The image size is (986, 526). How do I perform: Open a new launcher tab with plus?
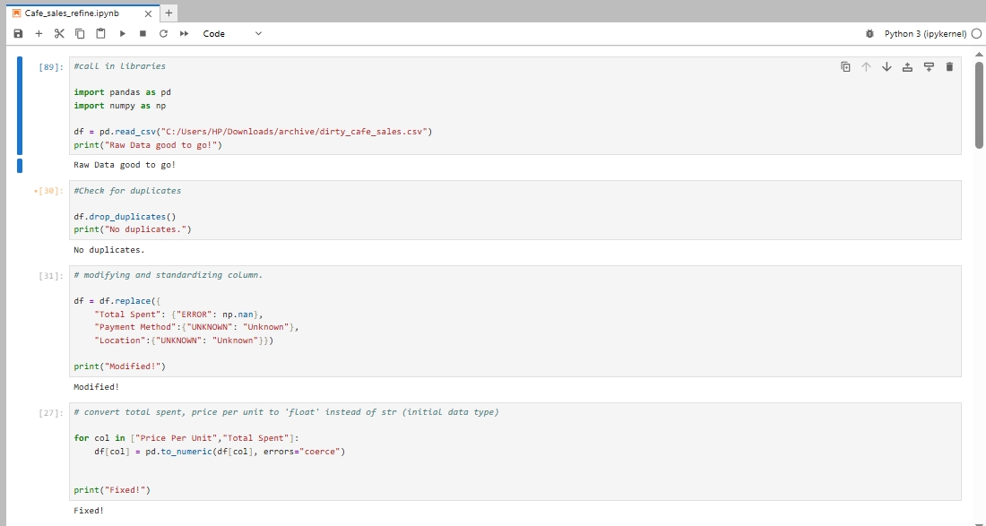pos(169,13)
